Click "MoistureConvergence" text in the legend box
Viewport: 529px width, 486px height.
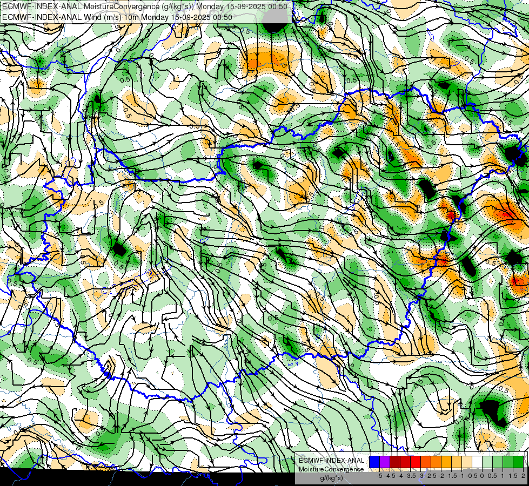coord(331,469)
